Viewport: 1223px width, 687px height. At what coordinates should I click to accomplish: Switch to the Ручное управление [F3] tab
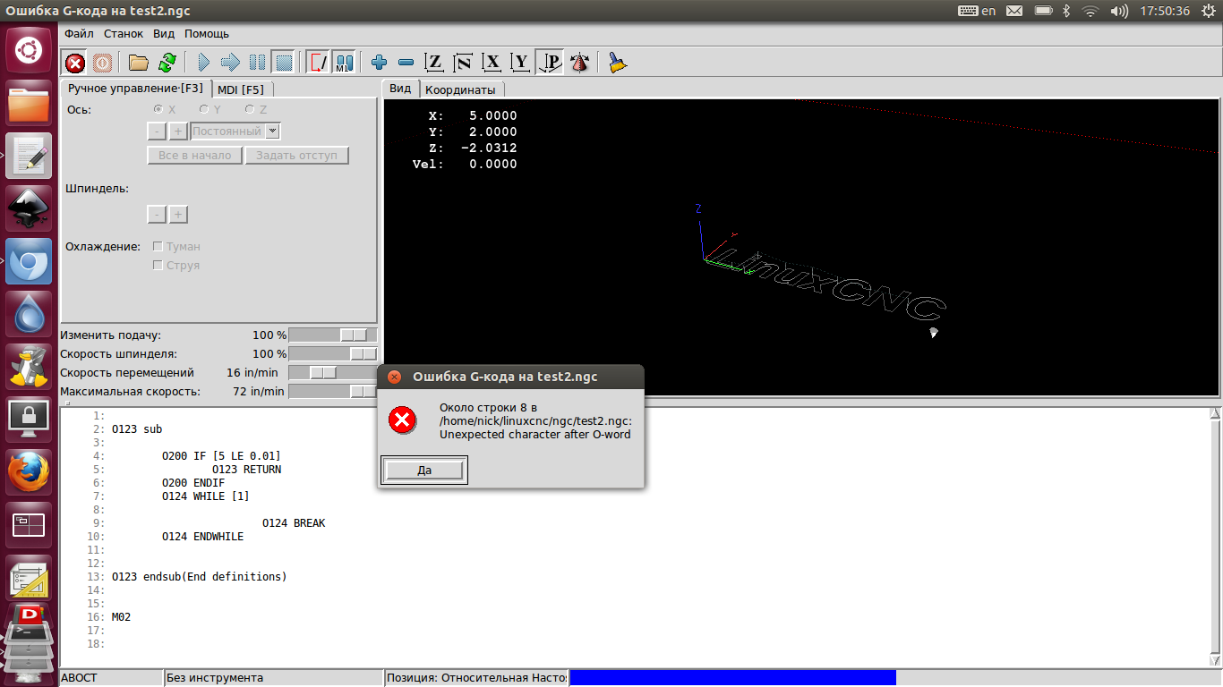coord(135,89)
